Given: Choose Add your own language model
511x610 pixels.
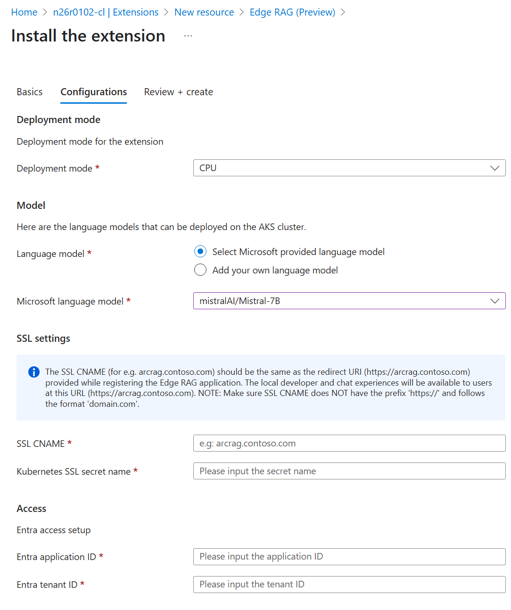Looking at the screenshot, I should pyautogui.click(x=200, y=270).
